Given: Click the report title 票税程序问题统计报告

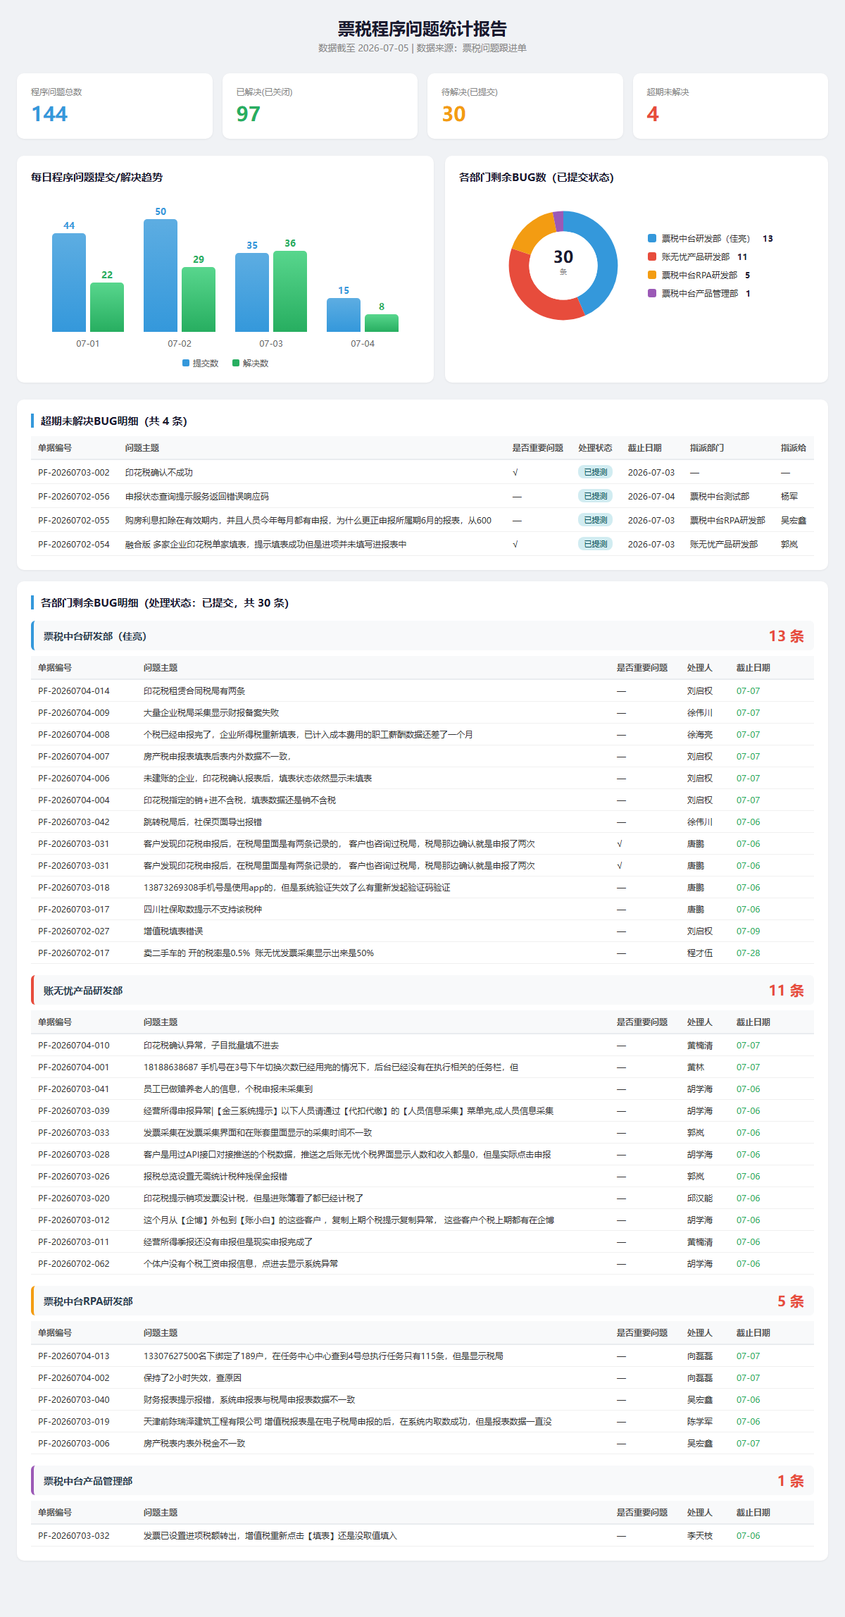Looking at the screenshot, I should point(423,29).
